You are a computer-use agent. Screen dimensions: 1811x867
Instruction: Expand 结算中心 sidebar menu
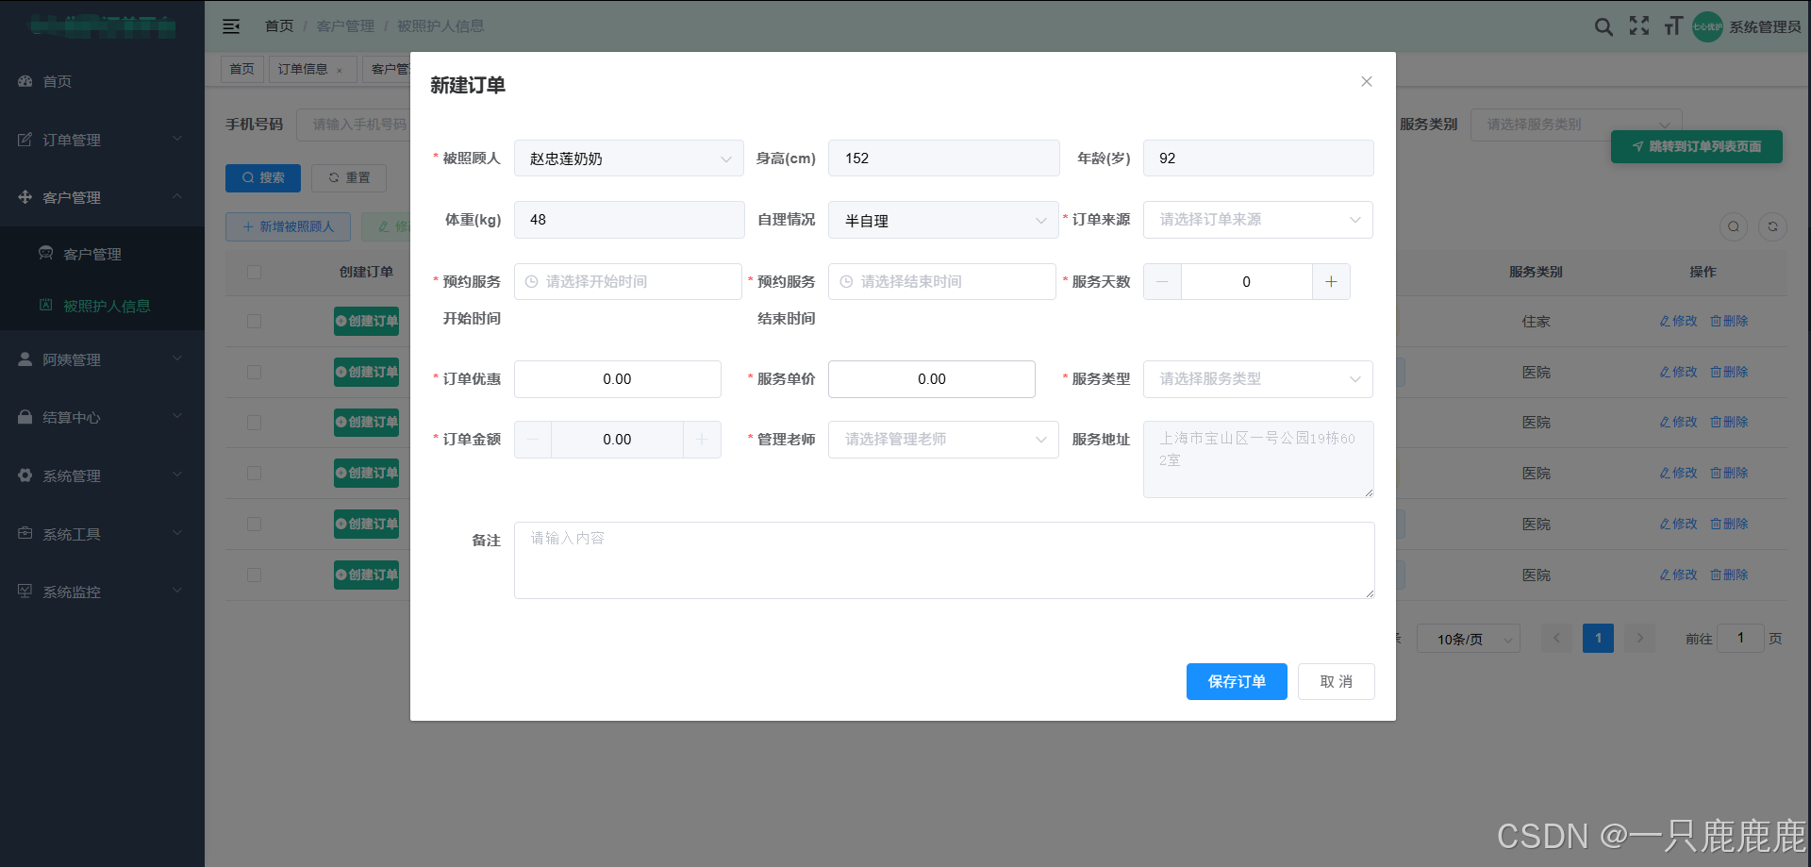(x=102, y=417)
